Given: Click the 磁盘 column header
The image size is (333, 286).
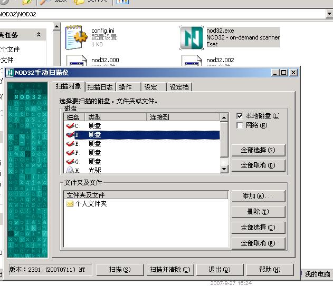Looking at the screenshot, I should coord(74,117).
